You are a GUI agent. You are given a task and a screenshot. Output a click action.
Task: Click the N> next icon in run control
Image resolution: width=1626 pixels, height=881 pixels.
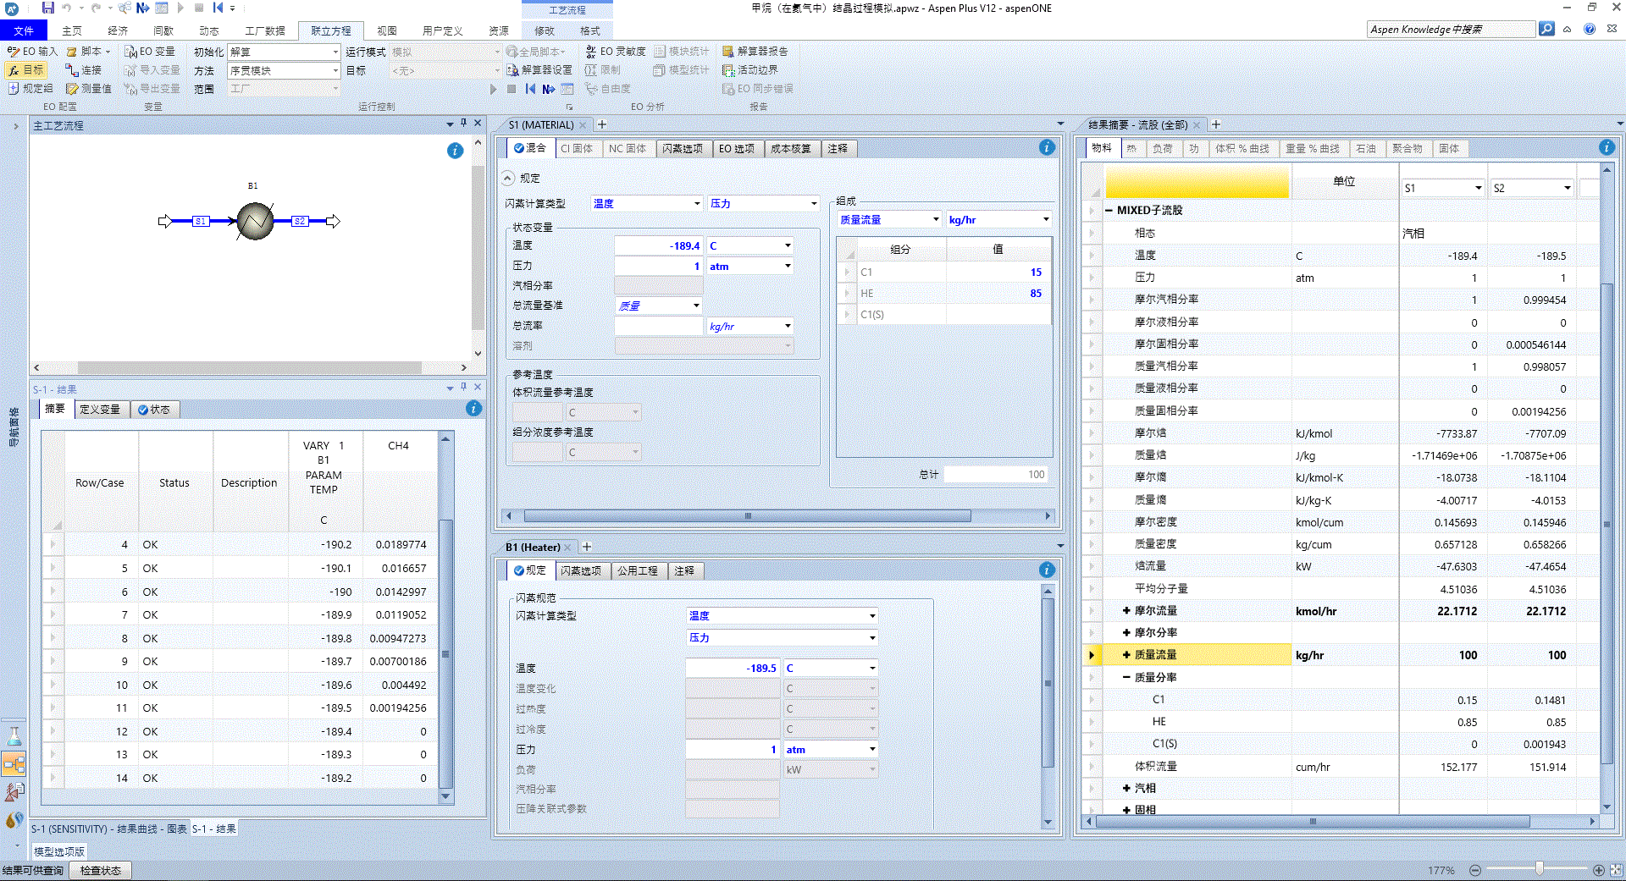tap(549, 89)
